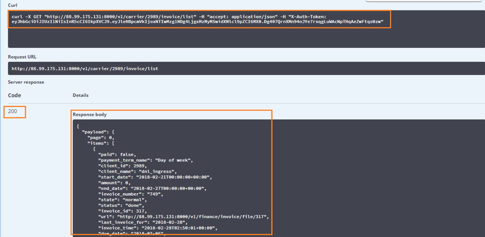The height and width of the screenshot is (237, 485).
Task: Click the 200 response code
Action: point(12,112)
